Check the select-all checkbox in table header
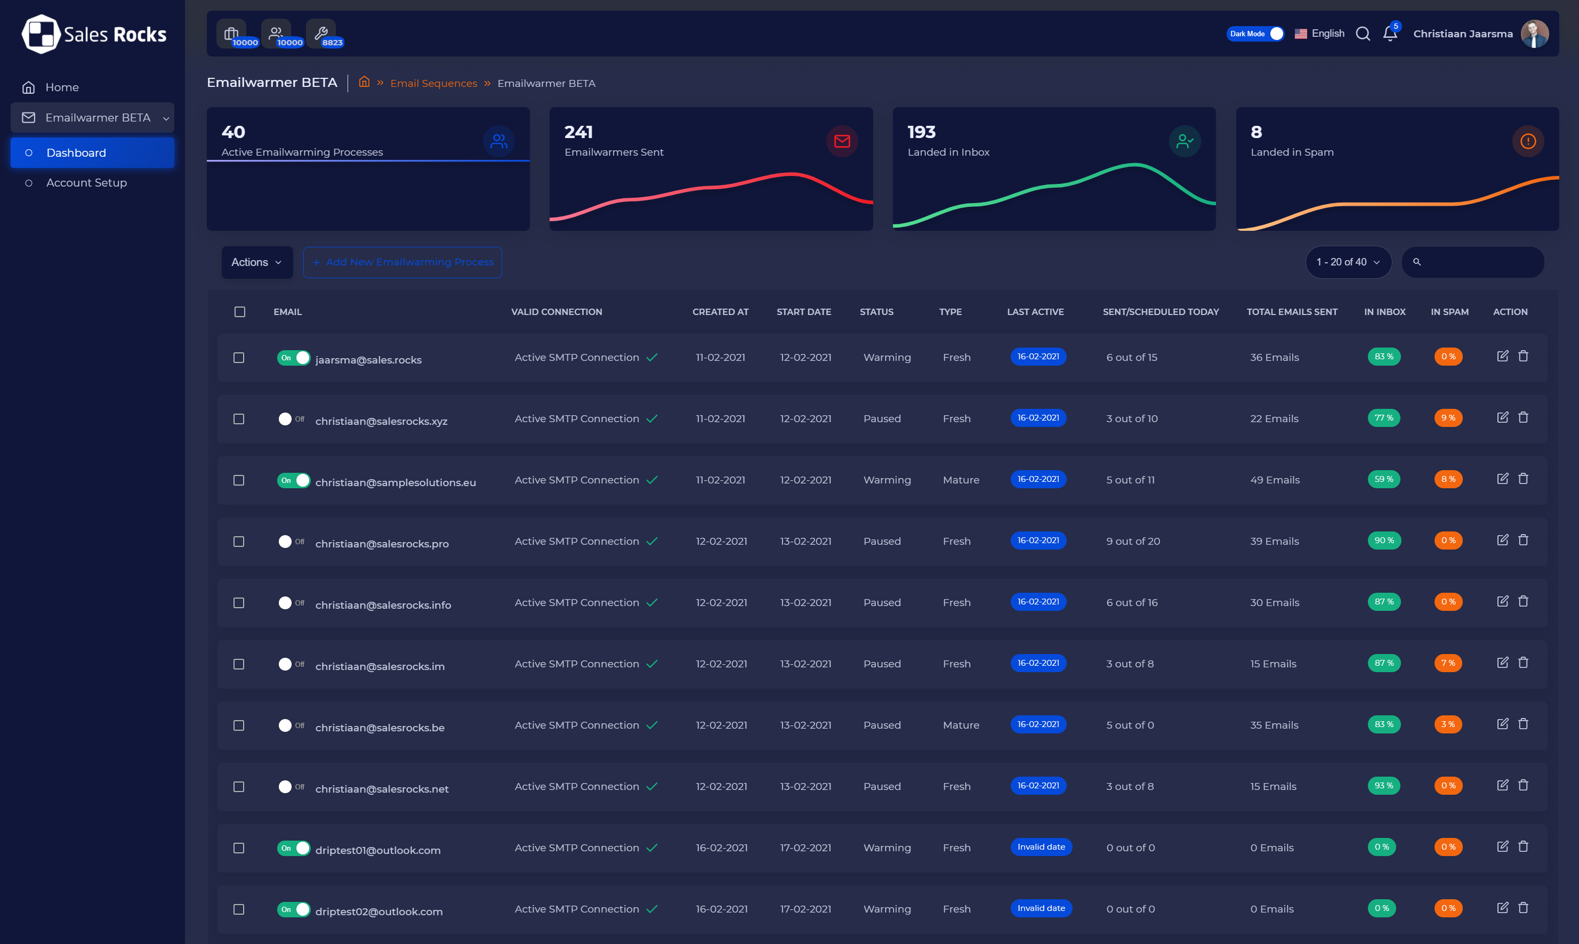The image size is (1579, 944). [x=240, y=312]
